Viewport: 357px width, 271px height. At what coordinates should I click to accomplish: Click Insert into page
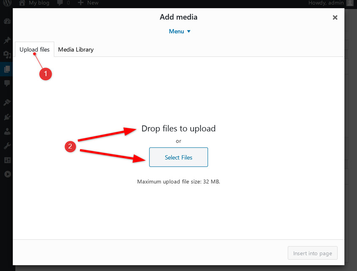click(313, 253)
